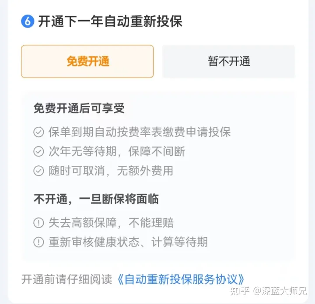Screen dimensions: 315x304
Task: Click the @深蓝大师兄 watermark name
Action: (x=280, y=291)
